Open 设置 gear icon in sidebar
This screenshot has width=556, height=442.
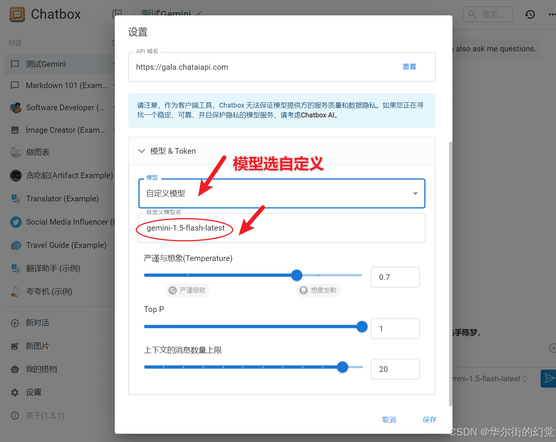coord(15,393)
